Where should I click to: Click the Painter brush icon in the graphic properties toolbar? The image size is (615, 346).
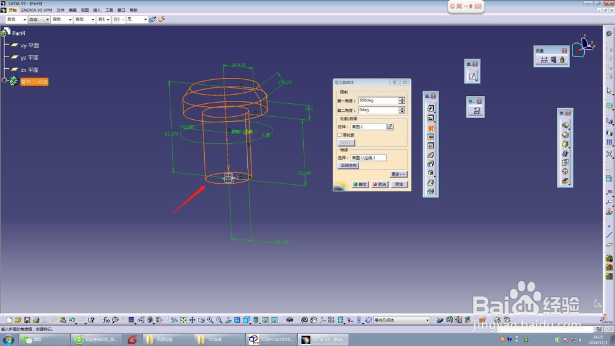click(x=152, y=19)
